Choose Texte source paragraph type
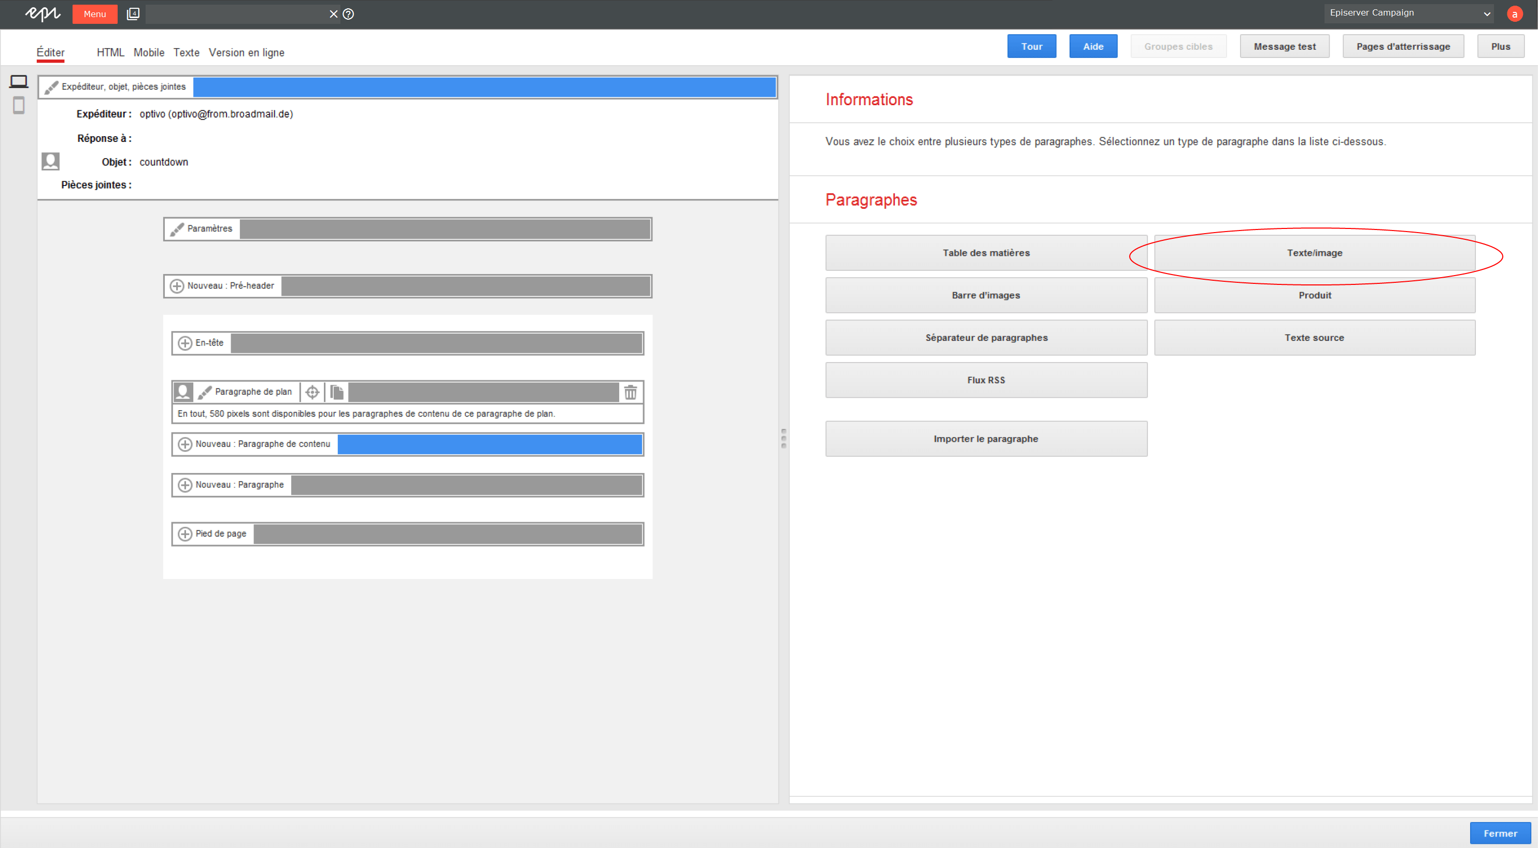Screen dimensions: 1538x848 [1314, 338]
